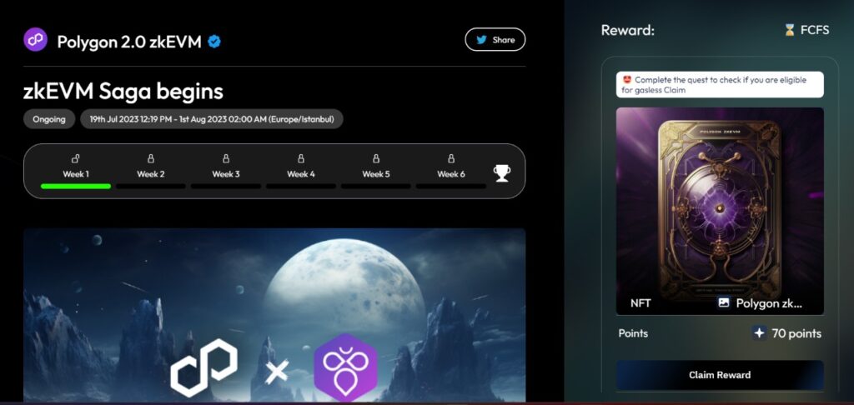Image resolution: width=854 pixels, height=405 pixels.
Task: Click the Twitter bird icon in Share
Action: [481, 40]
